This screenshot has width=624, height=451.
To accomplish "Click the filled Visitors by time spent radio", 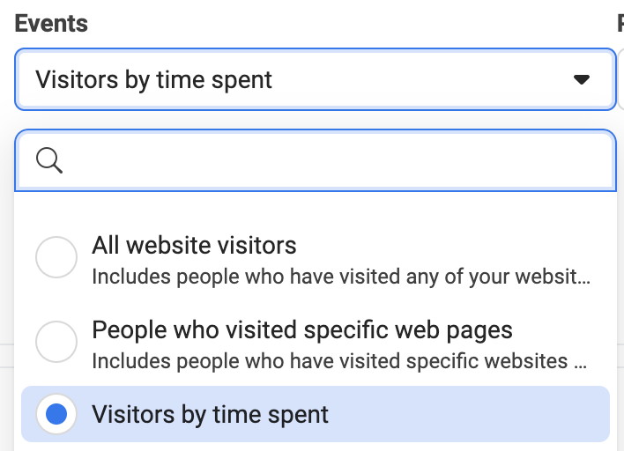I will pos(56,414).
